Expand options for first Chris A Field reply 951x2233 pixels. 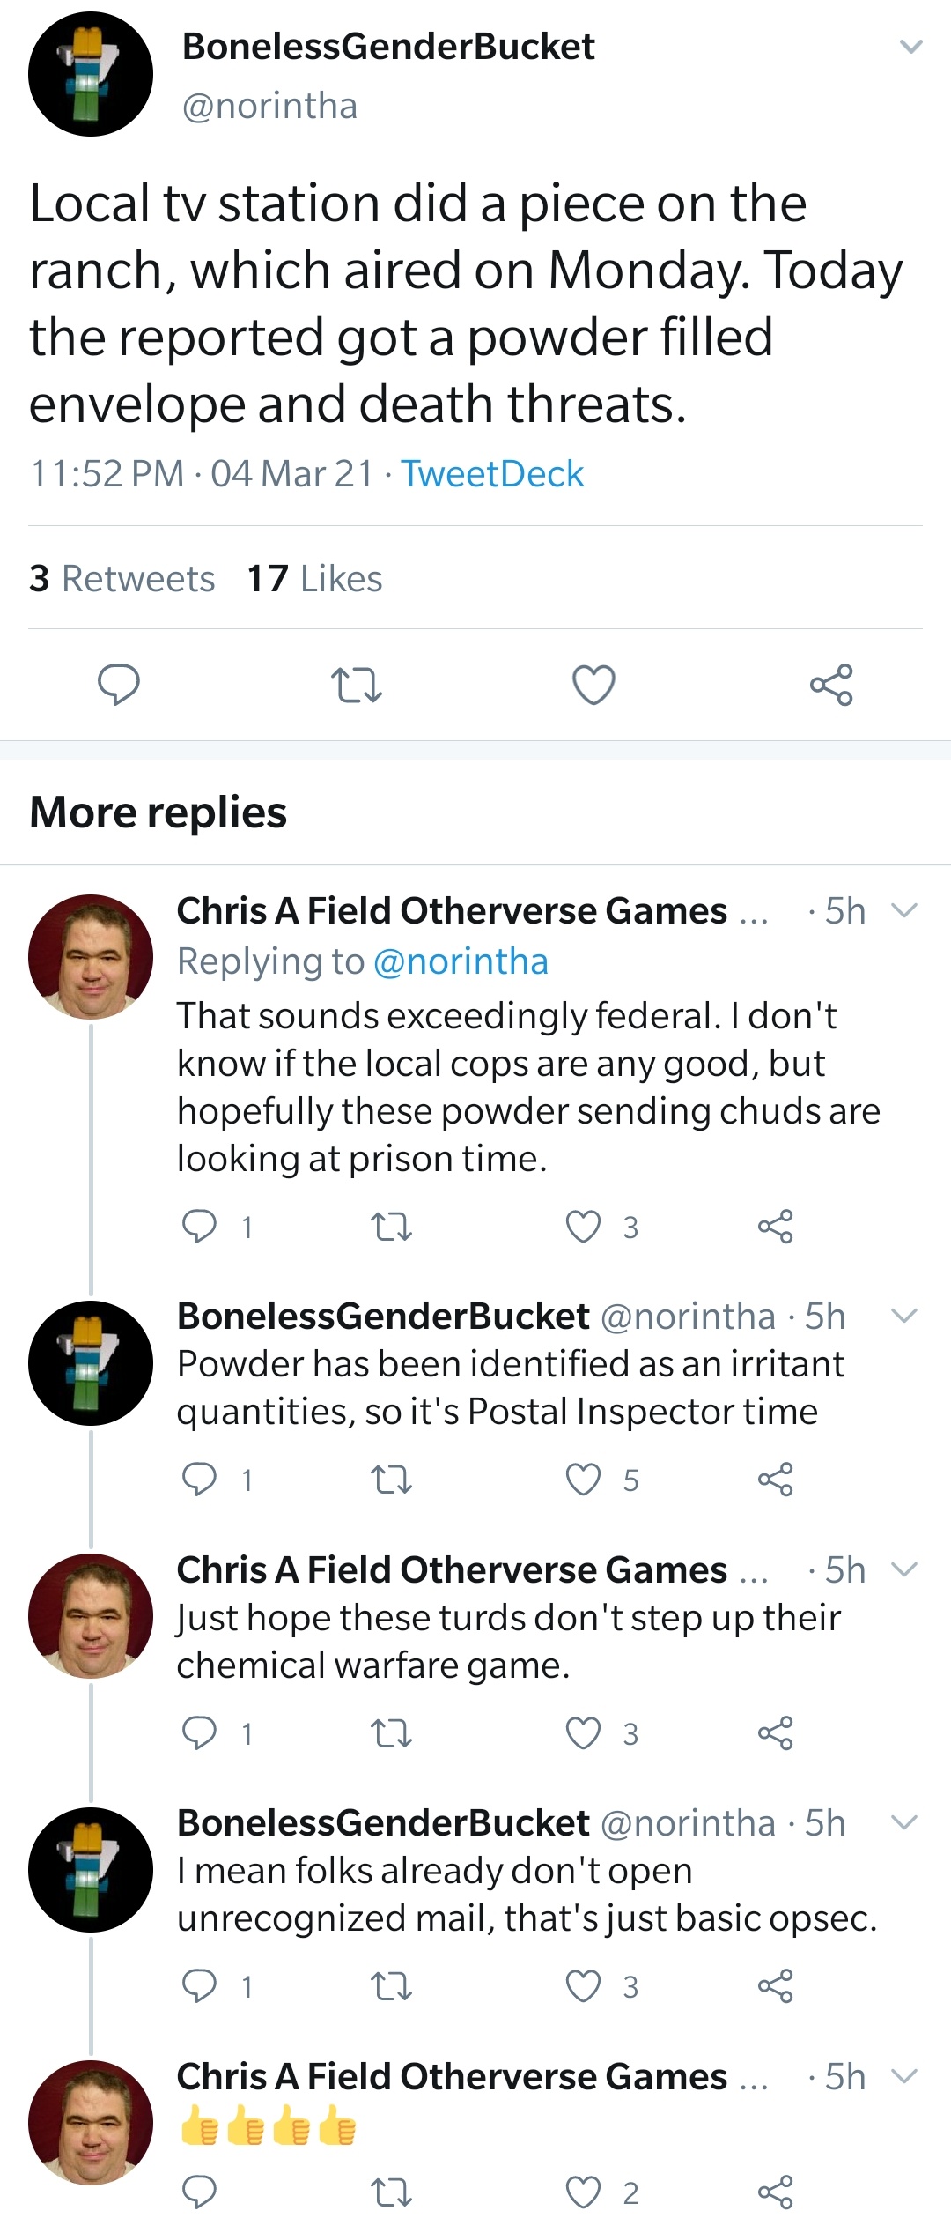[904, 910]
